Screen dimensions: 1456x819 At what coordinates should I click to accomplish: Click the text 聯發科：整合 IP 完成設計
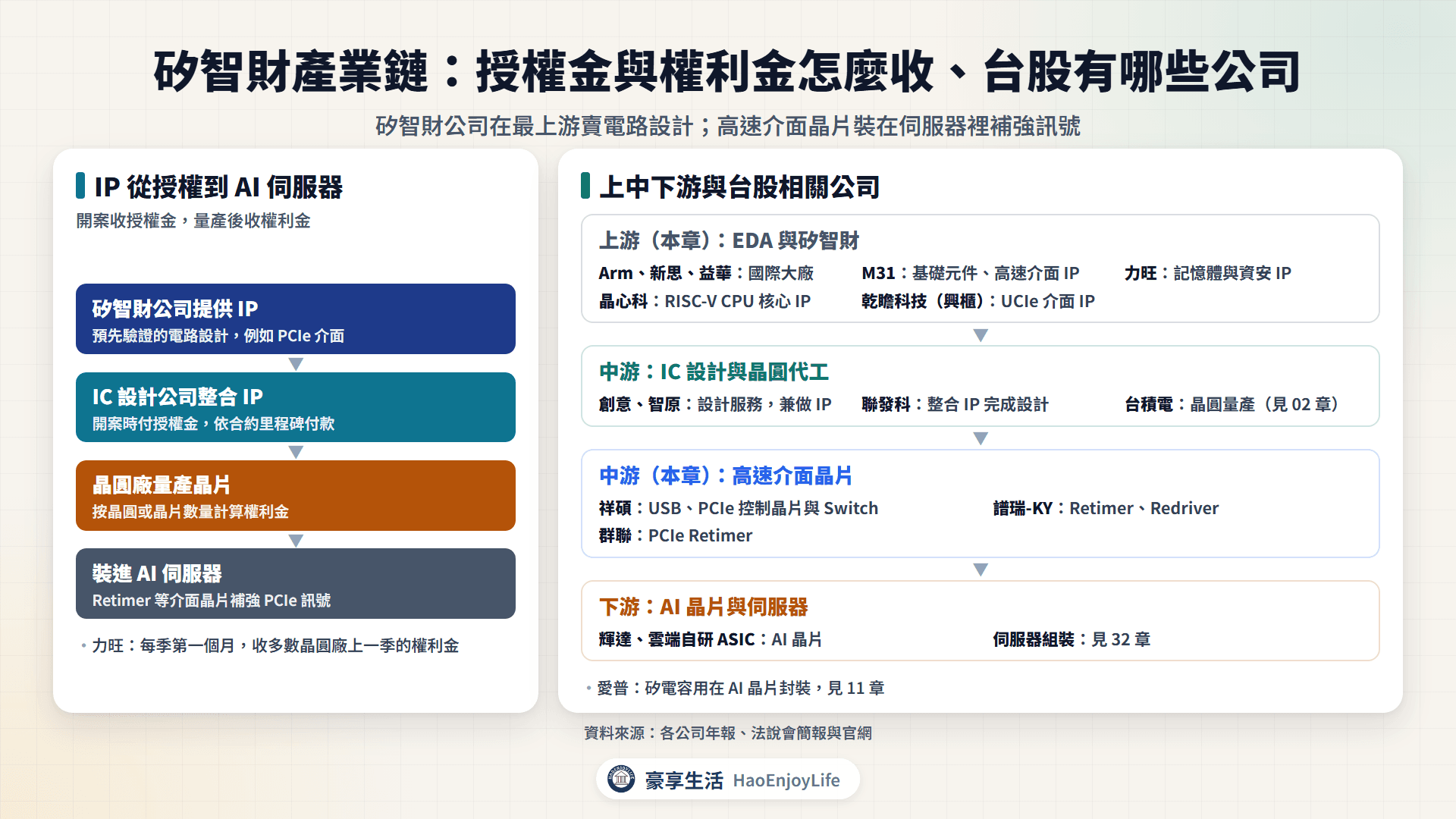click(x=955, y=404)
